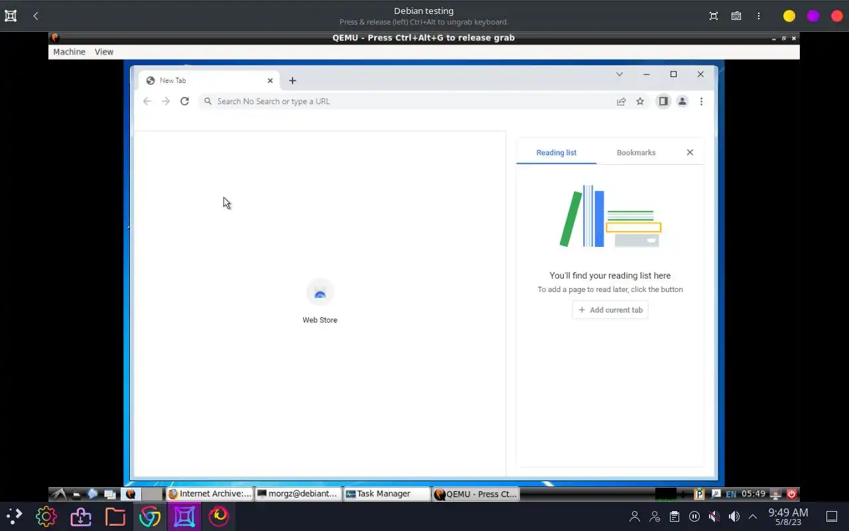The width and height of the screenshot is (849, 531).
Task: Open a new tab with plus button
Action: point(293,80)
